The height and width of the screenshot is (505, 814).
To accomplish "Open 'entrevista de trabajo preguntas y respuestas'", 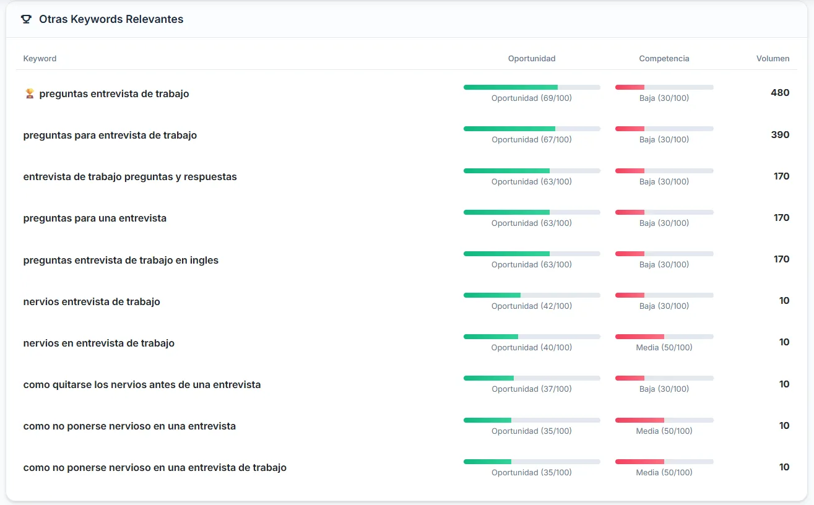I will (129, 176).
